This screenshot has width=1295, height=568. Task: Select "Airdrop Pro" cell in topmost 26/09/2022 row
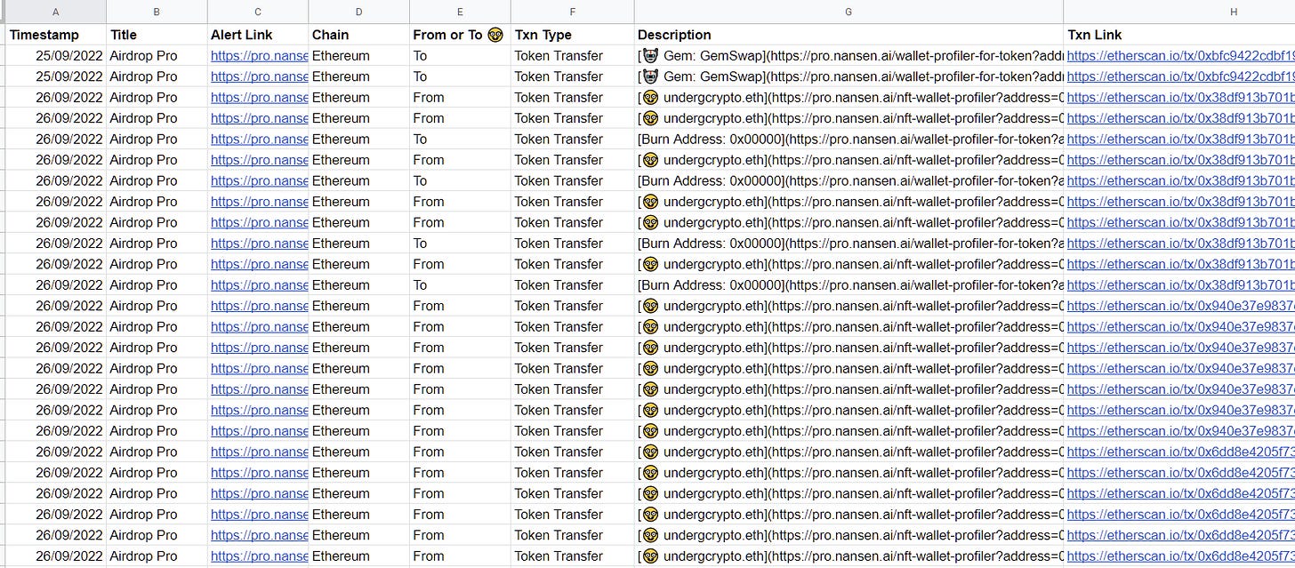tap(157, 97)
